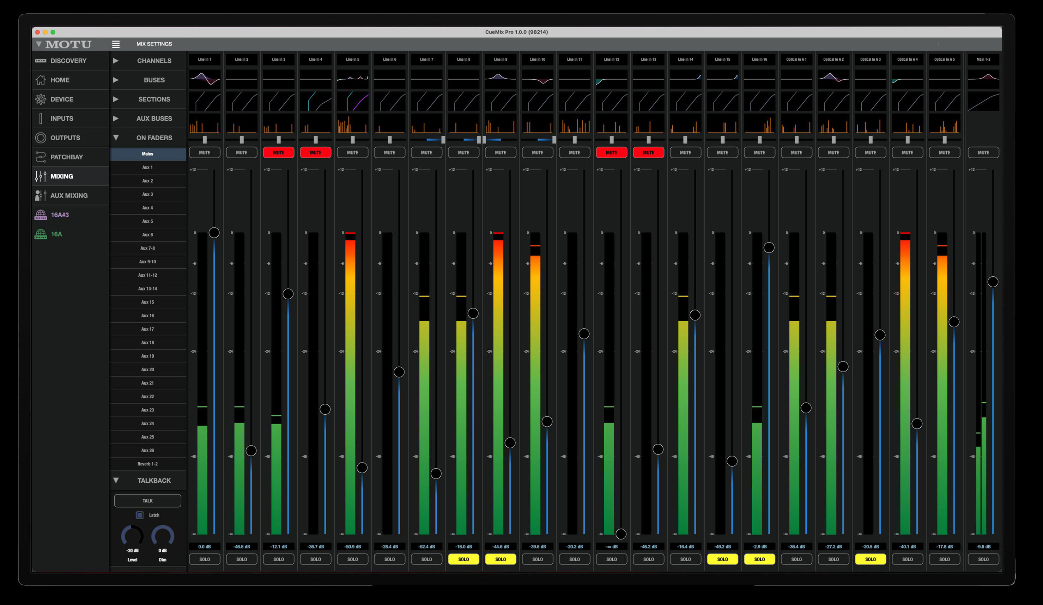Click the Outputs circle icon
Screen dimensions: 1043x605
(41, 138)
